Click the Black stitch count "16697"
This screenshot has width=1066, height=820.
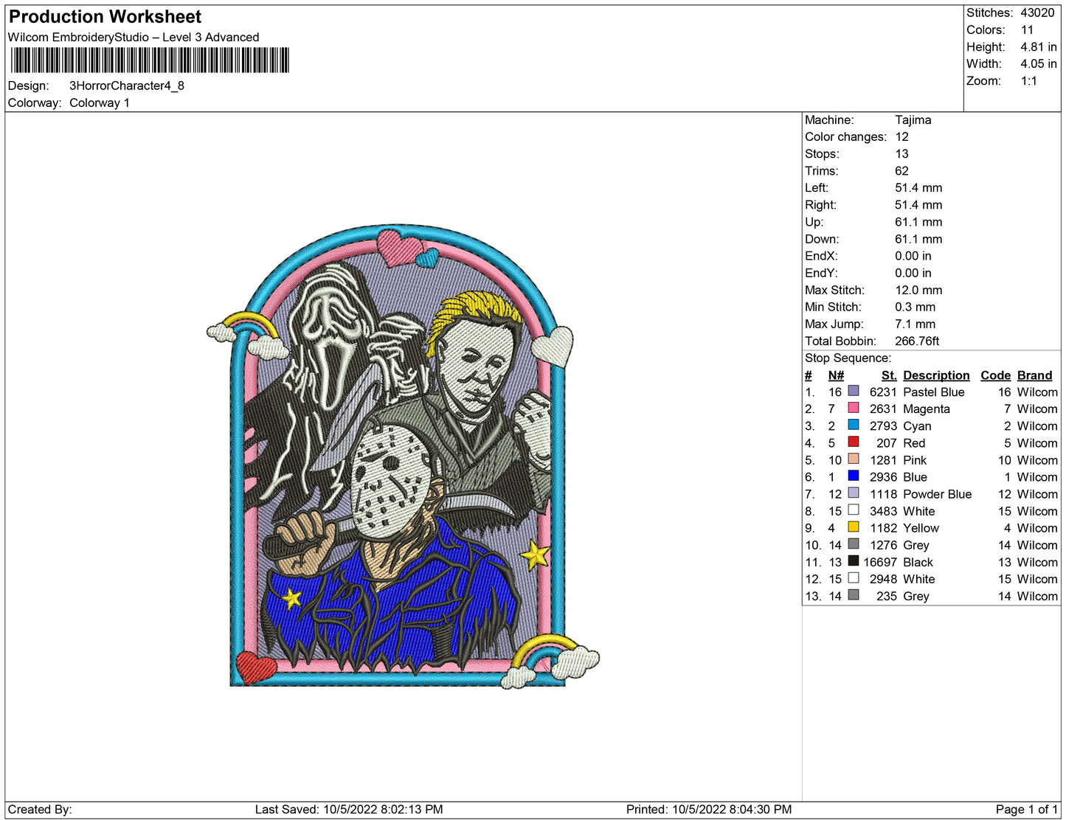tap(880, 562)
